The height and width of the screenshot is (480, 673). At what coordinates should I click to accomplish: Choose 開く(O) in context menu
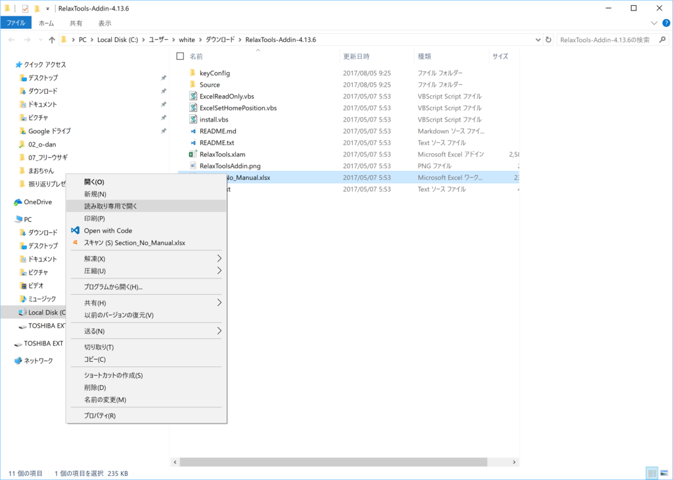(147, 182)
